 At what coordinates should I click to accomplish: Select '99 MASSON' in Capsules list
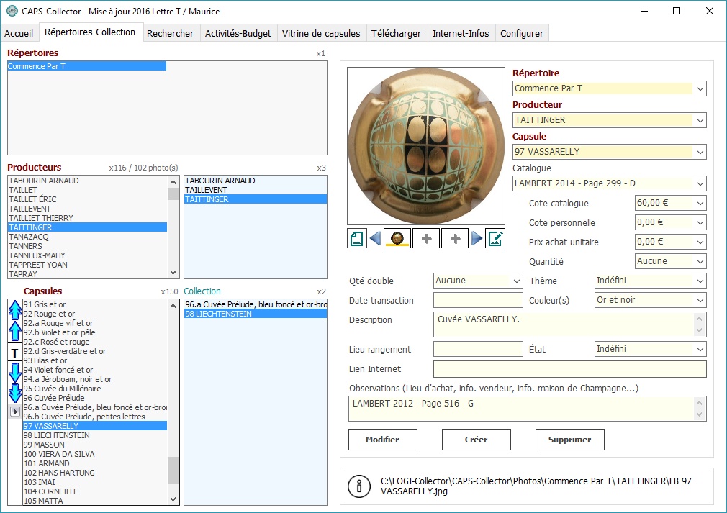95,445
